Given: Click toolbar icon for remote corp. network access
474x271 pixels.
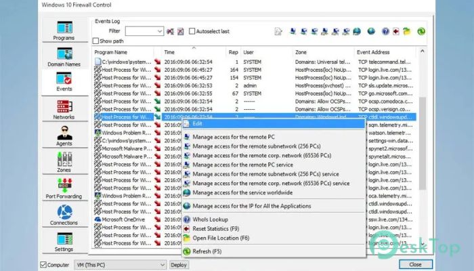Looking at the screenshot, I should pos(314,31).
